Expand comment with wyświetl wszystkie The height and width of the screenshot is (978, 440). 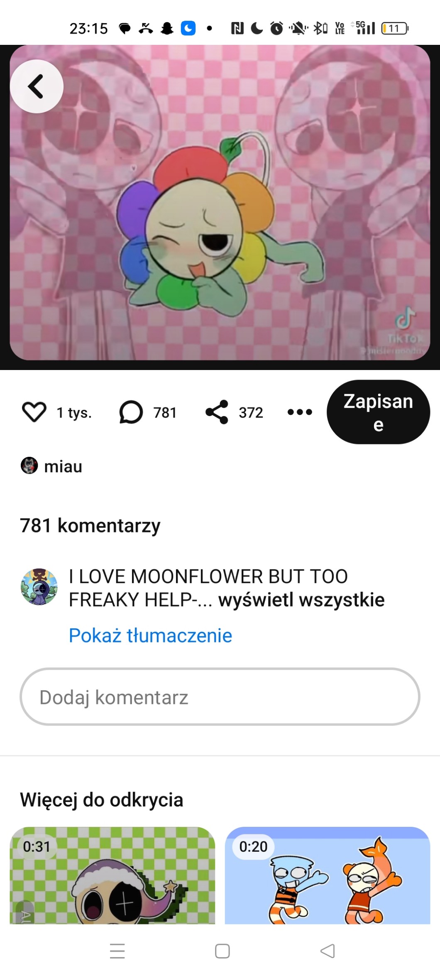(x=301, y=600)
